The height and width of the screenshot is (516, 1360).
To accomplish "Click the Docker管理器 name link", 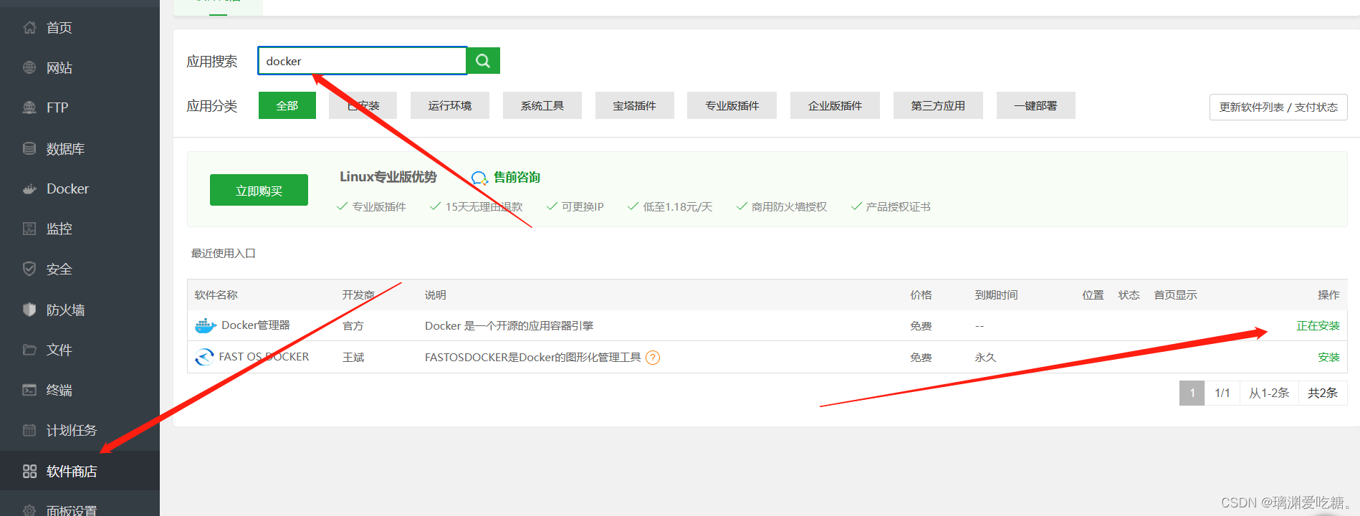I will pos(255,325).
